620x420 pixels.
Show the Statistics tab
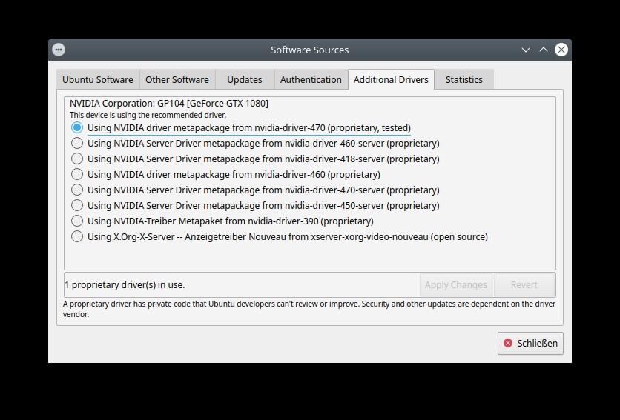(x=464, y=79)
